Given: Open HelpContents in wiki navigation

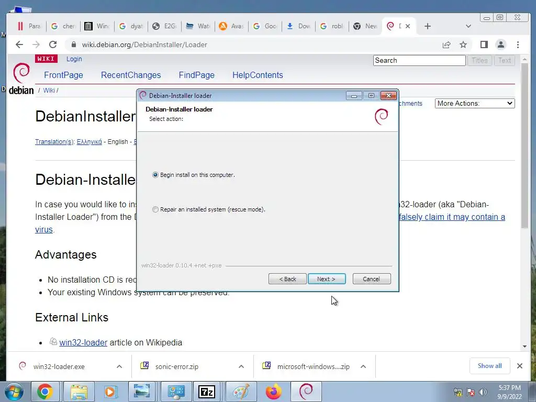Looking at the screenshot, I should click(258, 75).
